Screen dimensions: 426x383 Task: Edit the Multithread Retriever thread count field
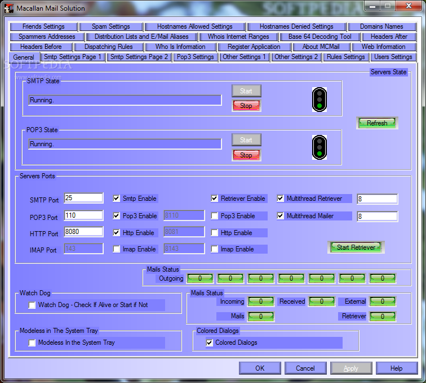point(378,199)
